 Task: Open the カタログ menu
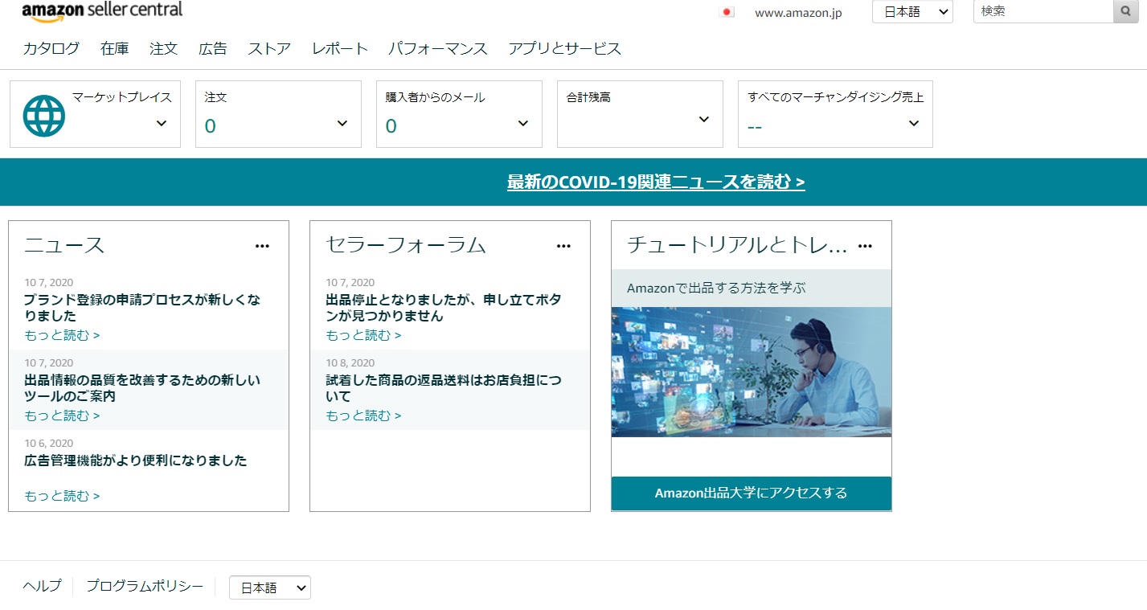point(51,48)
